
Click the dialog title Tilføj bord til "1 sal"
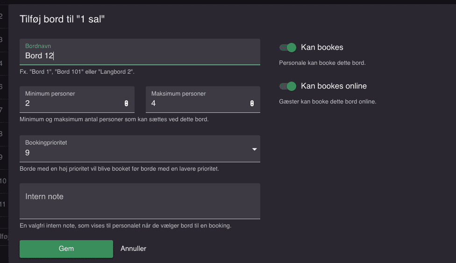[62, 19]
